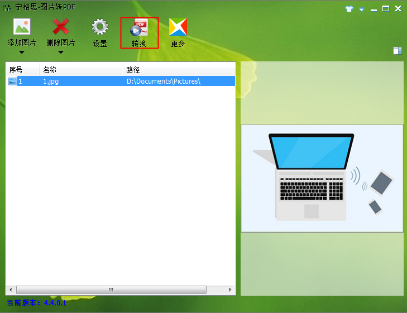Sort by the 序号 column header

point(22,70)
